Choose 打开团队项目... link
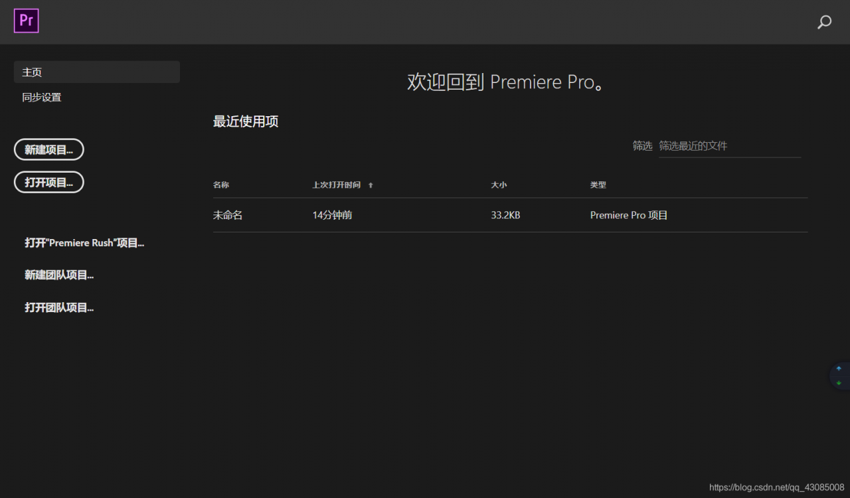The width and height of the screenshot is (850, 498). point(59,307)
